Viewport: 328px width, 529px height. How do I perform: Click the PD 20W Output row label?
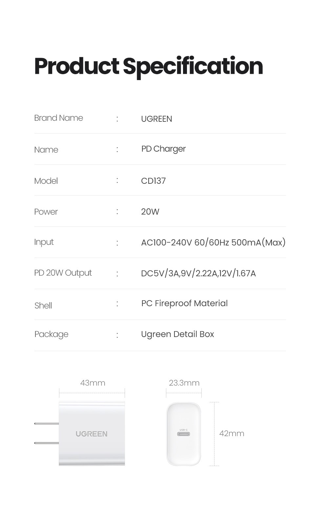pos(63,273)
